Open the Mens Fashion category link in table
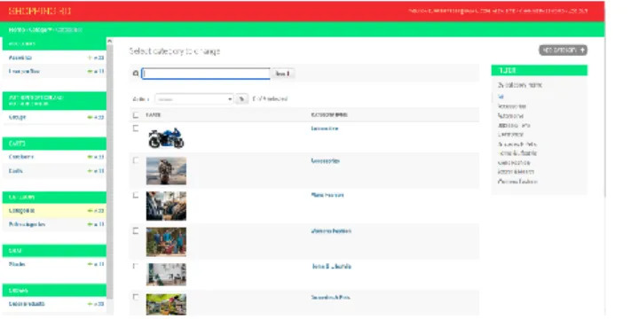Viewport: 631px width, 319px height. [327, 195]
